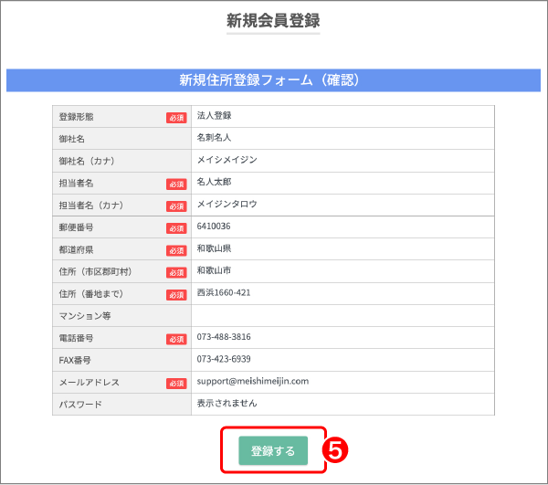Viewport: 548px width, 485px height.
Task: Click the 登録する button
Action: point(273,450)
